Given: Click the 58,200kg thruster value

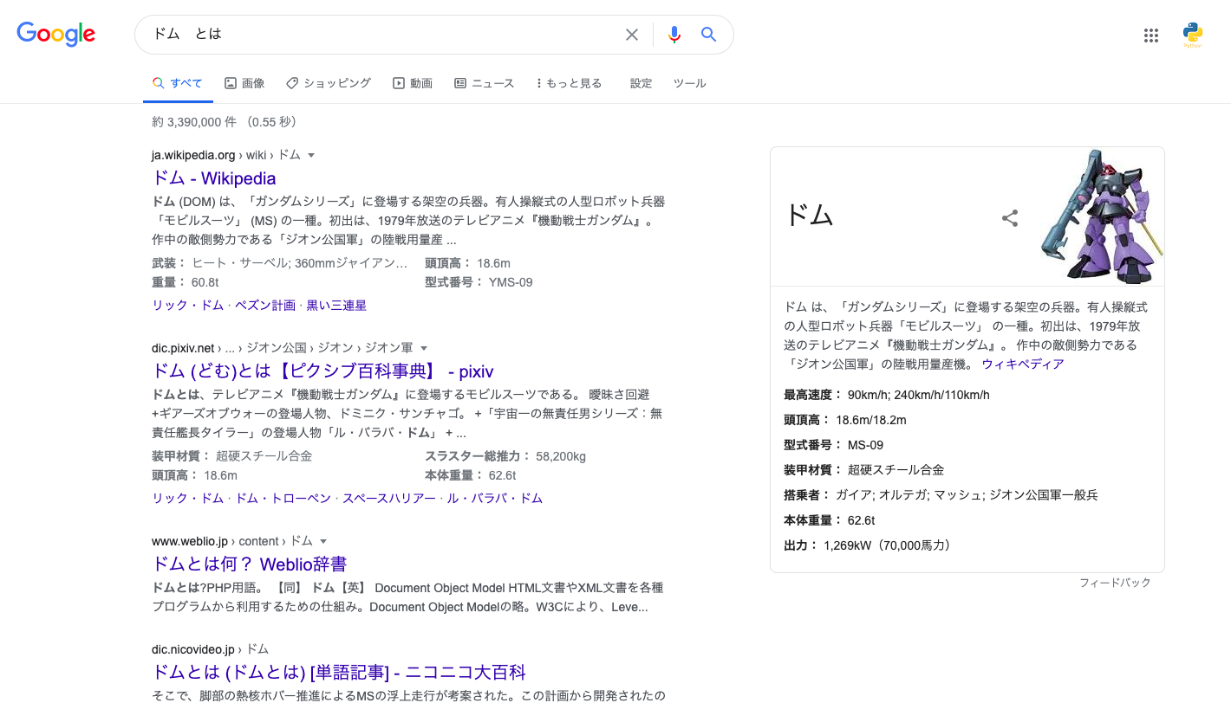Looking at the screenshot, I should click(x=561, y=456).
